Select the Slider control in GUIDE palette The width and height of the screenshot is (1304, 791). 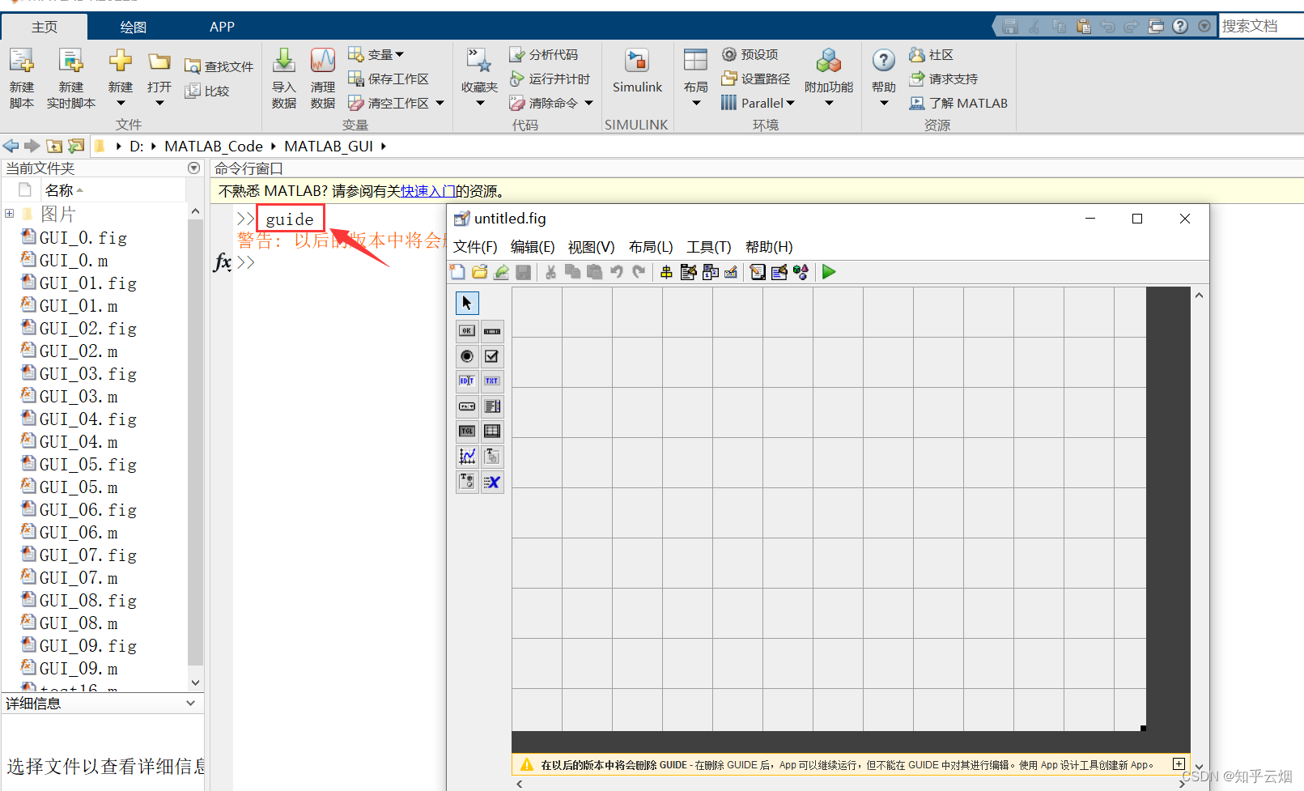pos(491,330)
